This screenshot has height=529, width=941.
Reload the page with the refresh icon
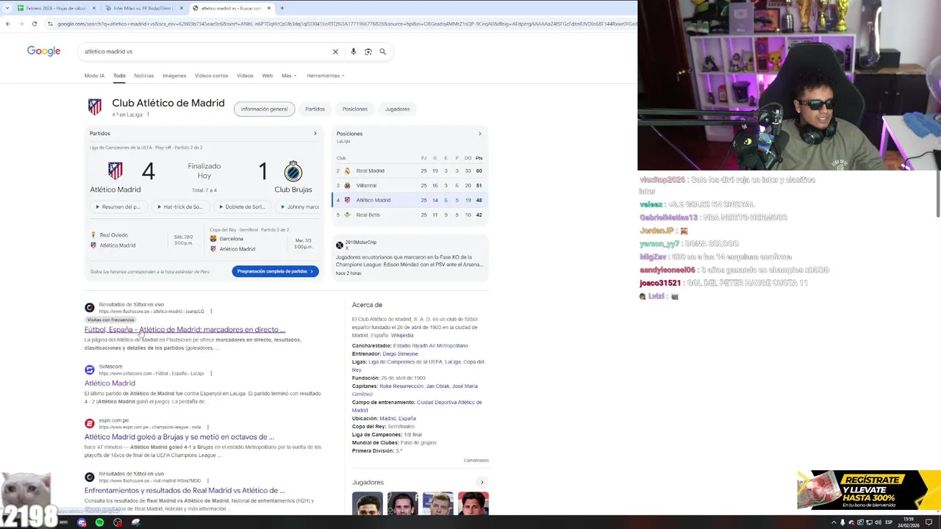34,24
